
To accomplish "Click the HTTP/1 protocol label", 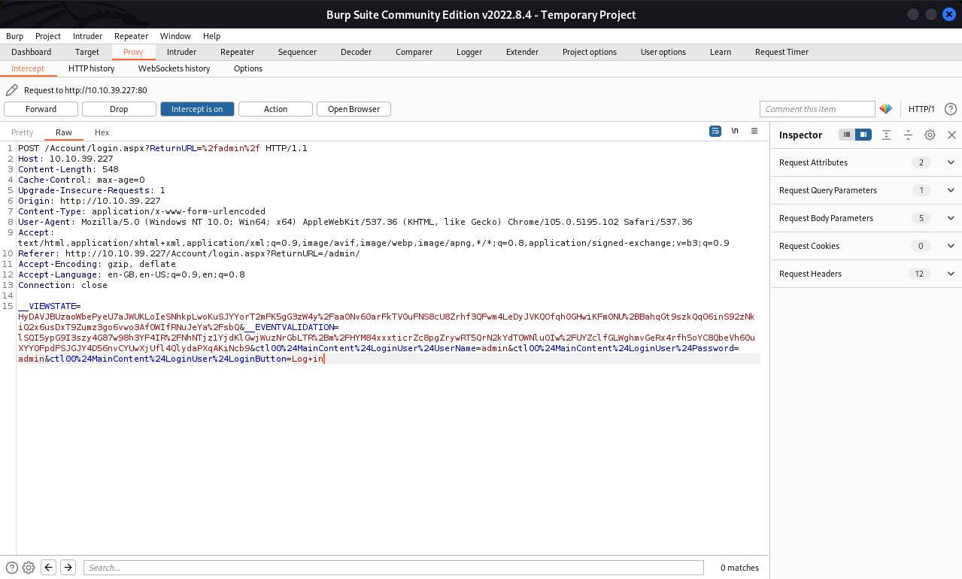I will pyautogui.click(x=921, y=109).
